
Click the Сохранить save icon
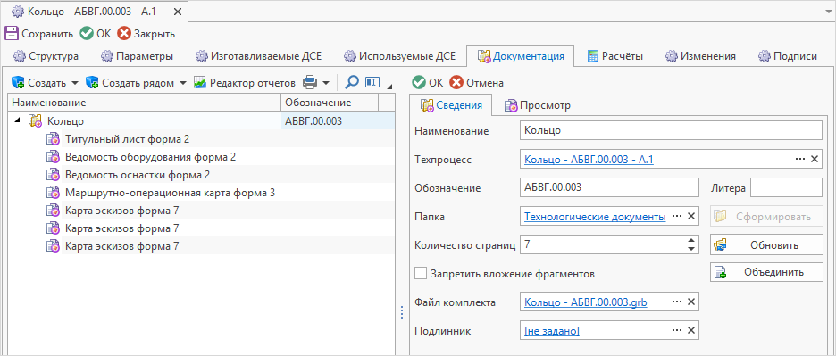coord(12,34)
